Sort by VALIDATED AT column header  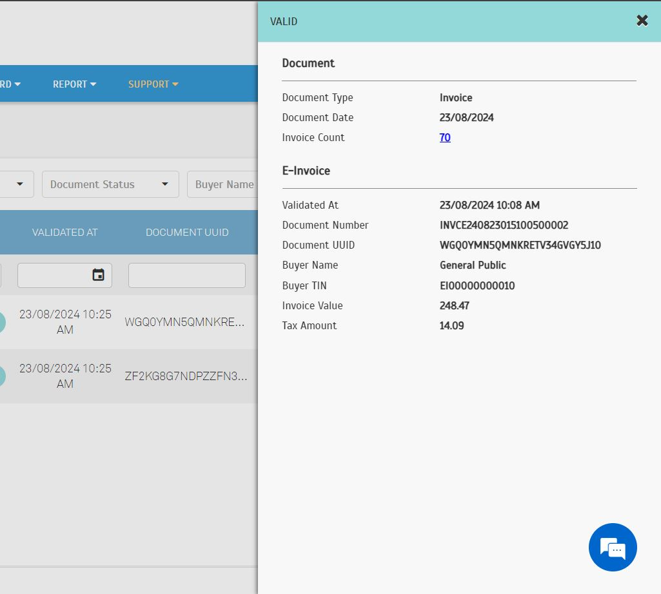point(64,233)
